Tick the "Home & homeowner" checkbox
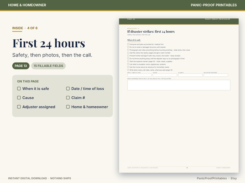Image resolution: width=245 pixels, height=183 pixels. point(68,107)
